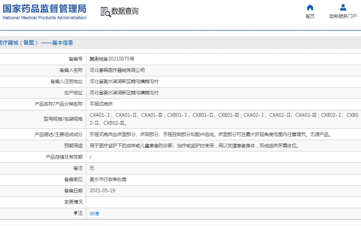
Task: Click the 型号规格/包装规格 label
Action: click(x=63, y=119)
